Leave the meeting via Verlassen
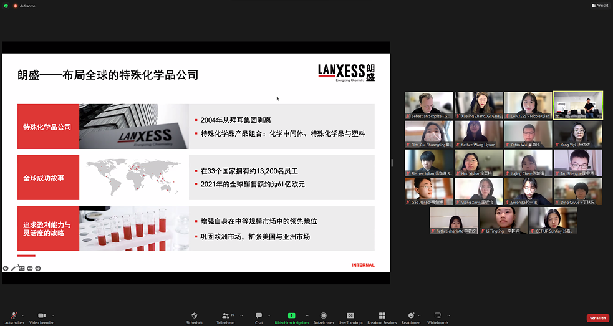The height and width of the screenshot is (326, 613). coord(598,318)
